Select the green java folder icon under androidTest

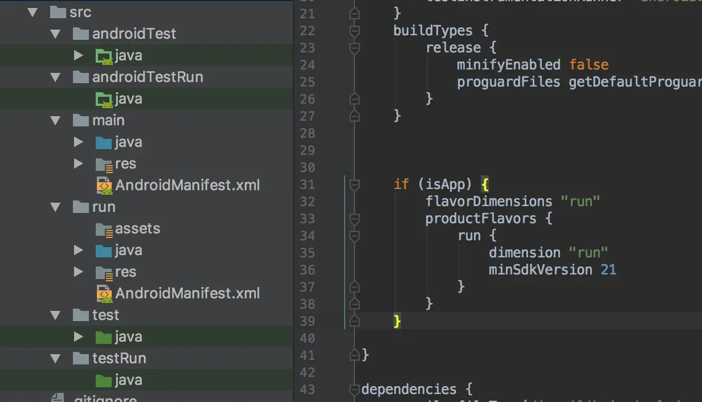point(104,55)
